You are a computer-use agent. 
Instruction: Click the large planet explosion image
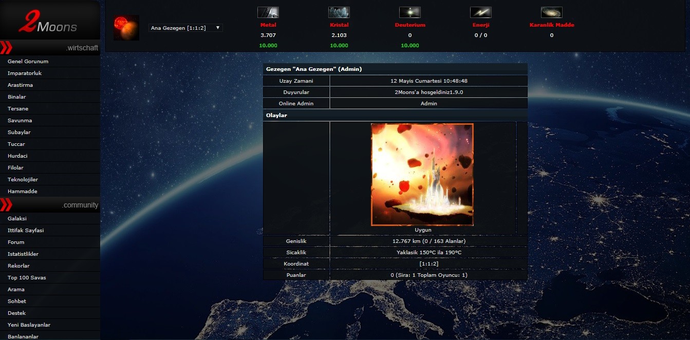point(422,175)
